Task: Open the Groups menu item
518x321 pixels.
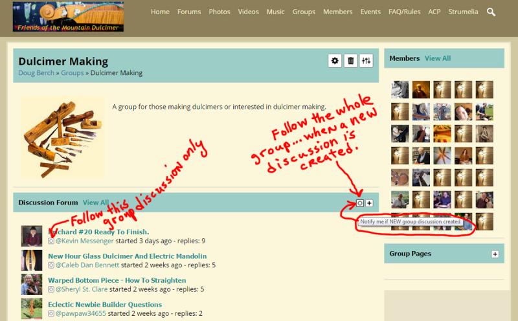Action: tap(304, 12)
